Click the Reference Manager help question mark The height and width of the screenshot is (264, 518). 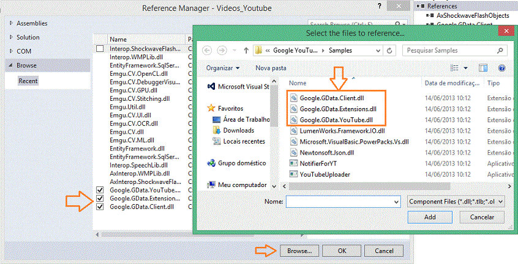pyautogui.click(x=380, y=6)
